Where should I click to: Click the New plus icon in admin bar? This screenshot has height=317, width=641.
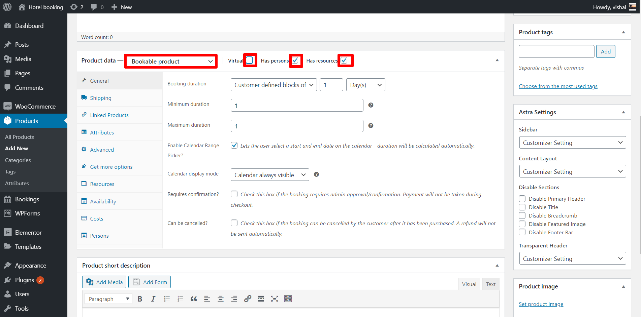(114, 7)
